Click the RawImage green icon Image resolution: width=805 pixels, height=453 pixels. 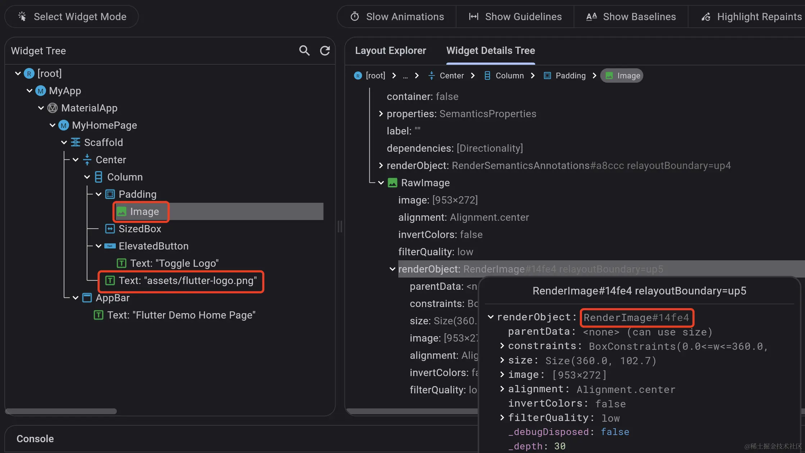(392, 183)
